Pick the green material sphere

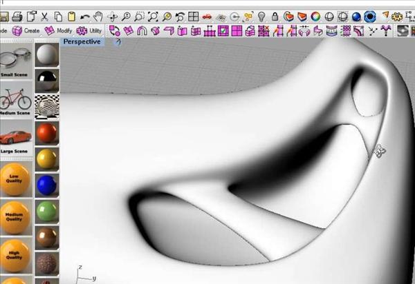coord(47,212)
